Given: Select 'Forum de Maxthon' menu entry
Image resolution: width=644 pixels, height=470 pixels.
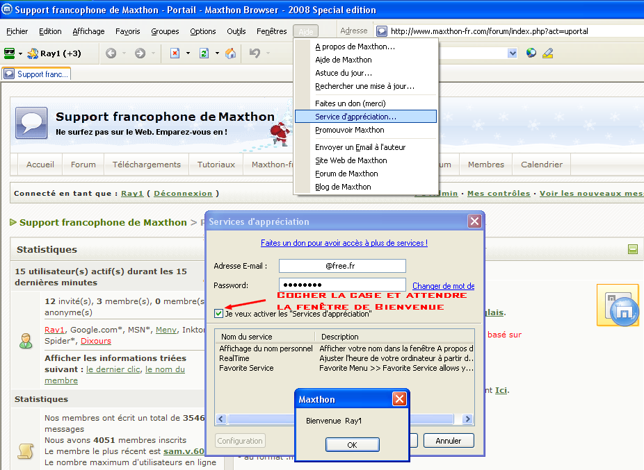Looking at the screenshot, I should click(x=366, y=174).
